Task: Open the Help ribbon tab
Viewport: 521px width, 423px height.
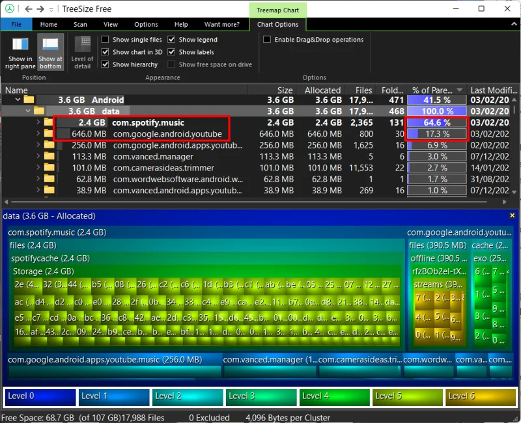Action: point(181,24)
